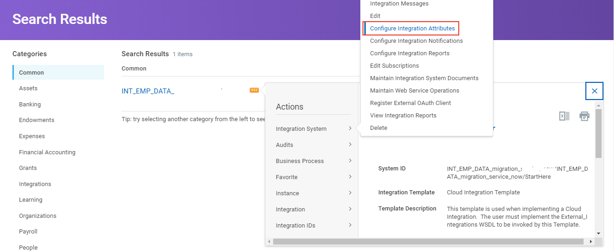Select the Integrations category
The height and width of the screenshot is (251, 614).
35,184
